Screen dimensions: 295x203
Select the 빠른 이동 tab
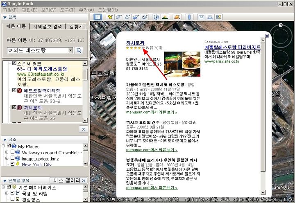(x=16, y=26)
